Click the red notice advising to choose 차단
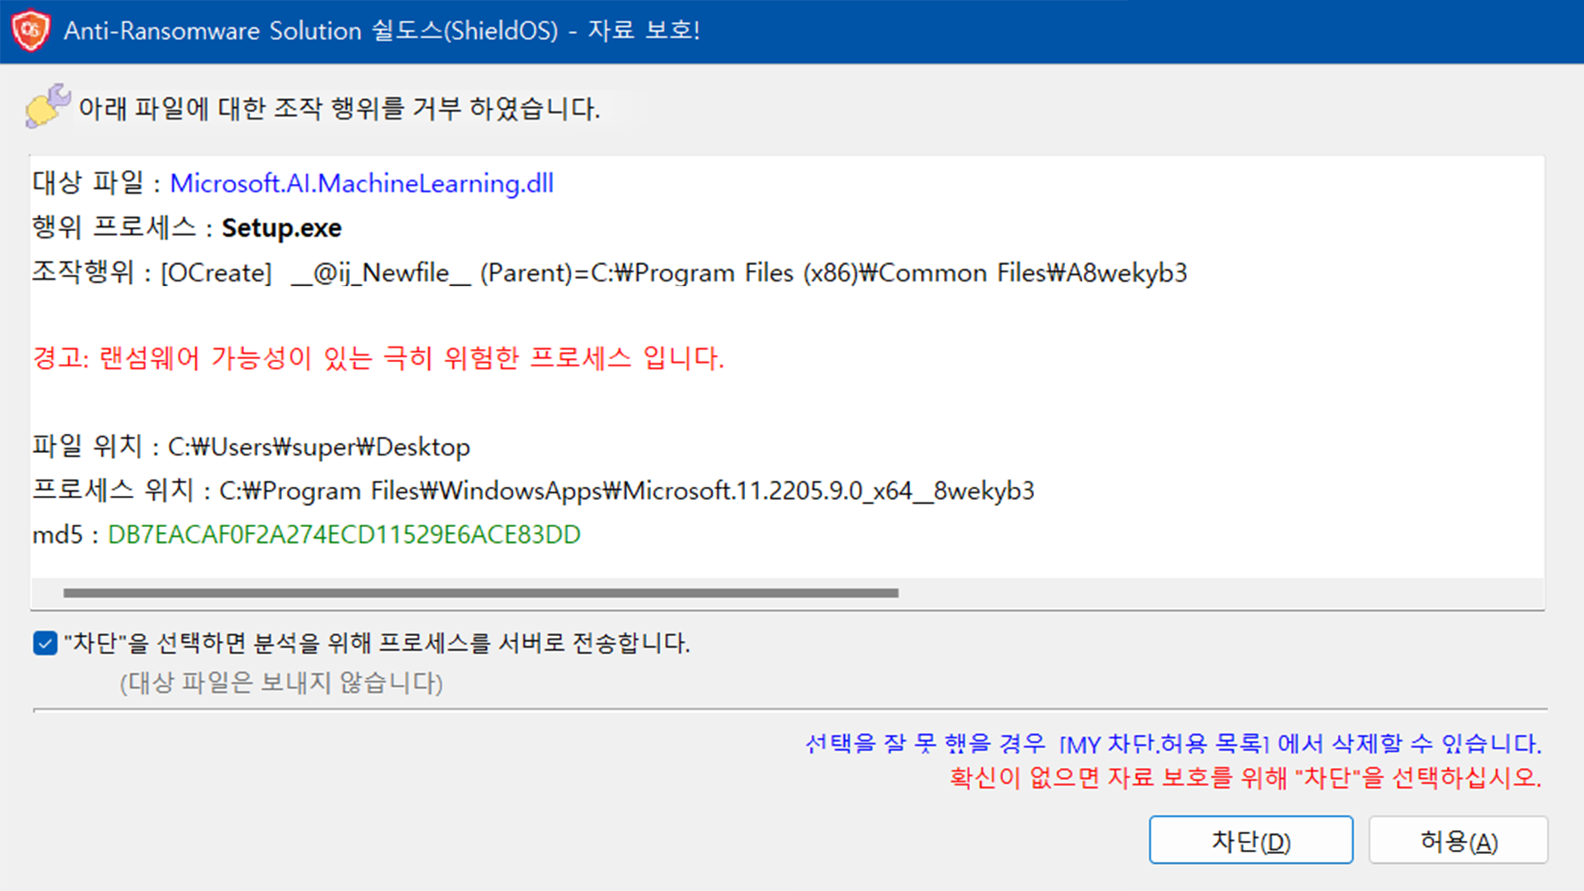This screenshot has width=1584, height=891. click(x=1245, y=777)
